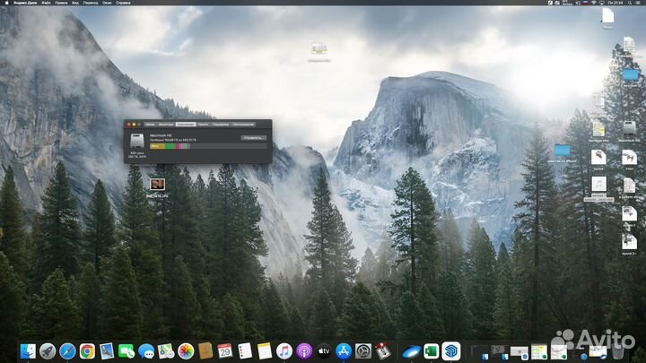Open Podcasts from the Dock
Screen dimensions: 646x363
click(x=304, y=351)
